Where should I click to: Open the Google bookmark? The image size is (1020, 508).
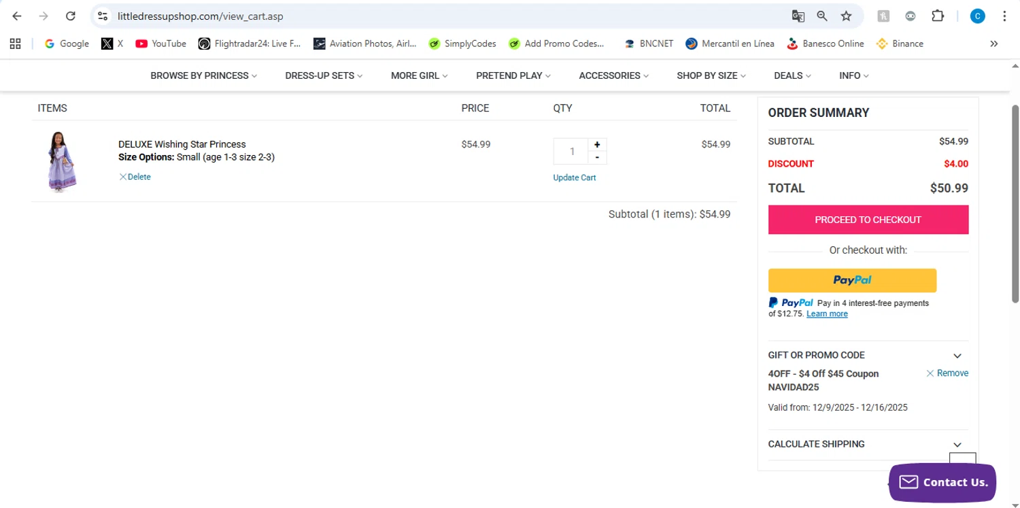67,44
